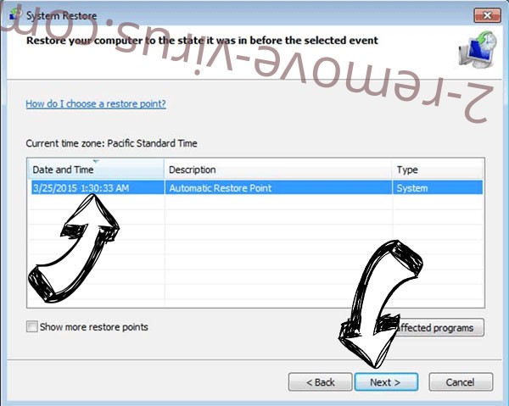Click the computer-with-clock restore graphic
The image size is (509, 406).
pos(477,50)
